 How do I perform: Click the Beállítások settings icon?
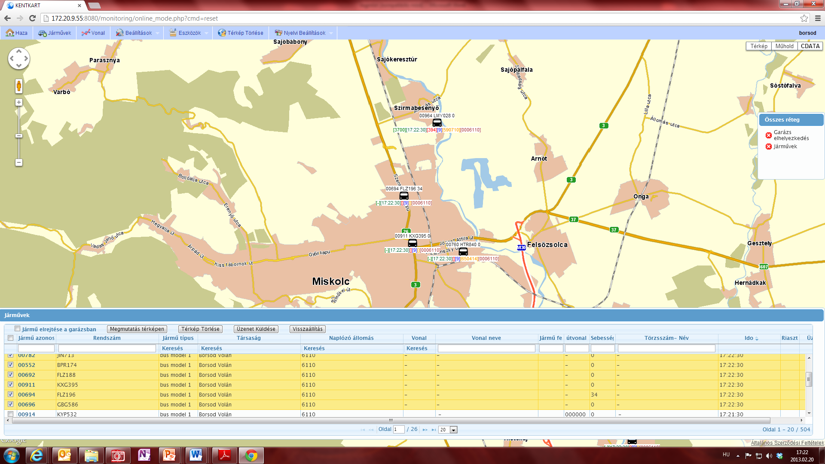[119, 33]
